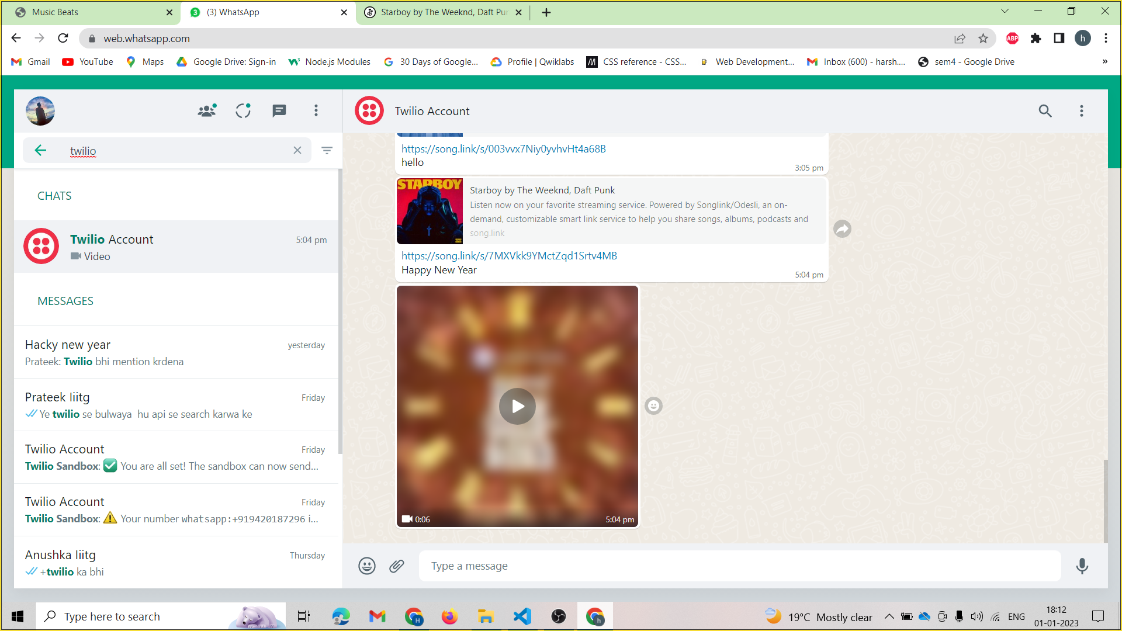Open the Status updates icon

coord(243,111)
